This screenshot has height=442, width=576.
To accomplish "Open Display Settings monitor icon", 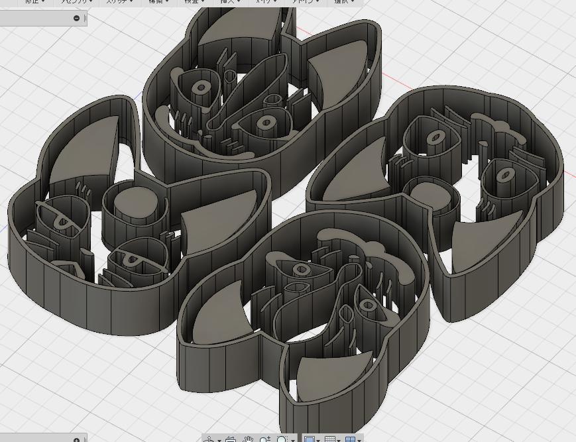I will (310, 439).
